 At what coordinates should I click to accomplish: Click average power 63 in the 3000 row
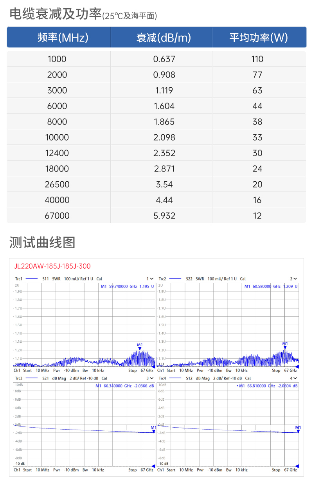(x=257, y=90)
